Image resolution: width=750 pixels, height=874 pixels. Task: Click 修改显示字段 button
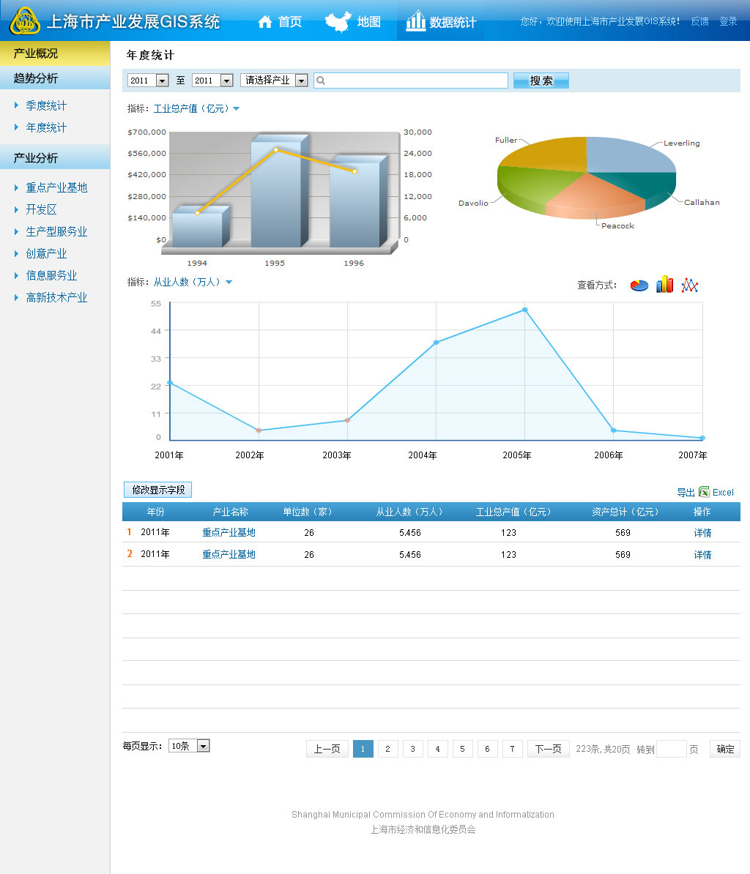coord(157,490)
